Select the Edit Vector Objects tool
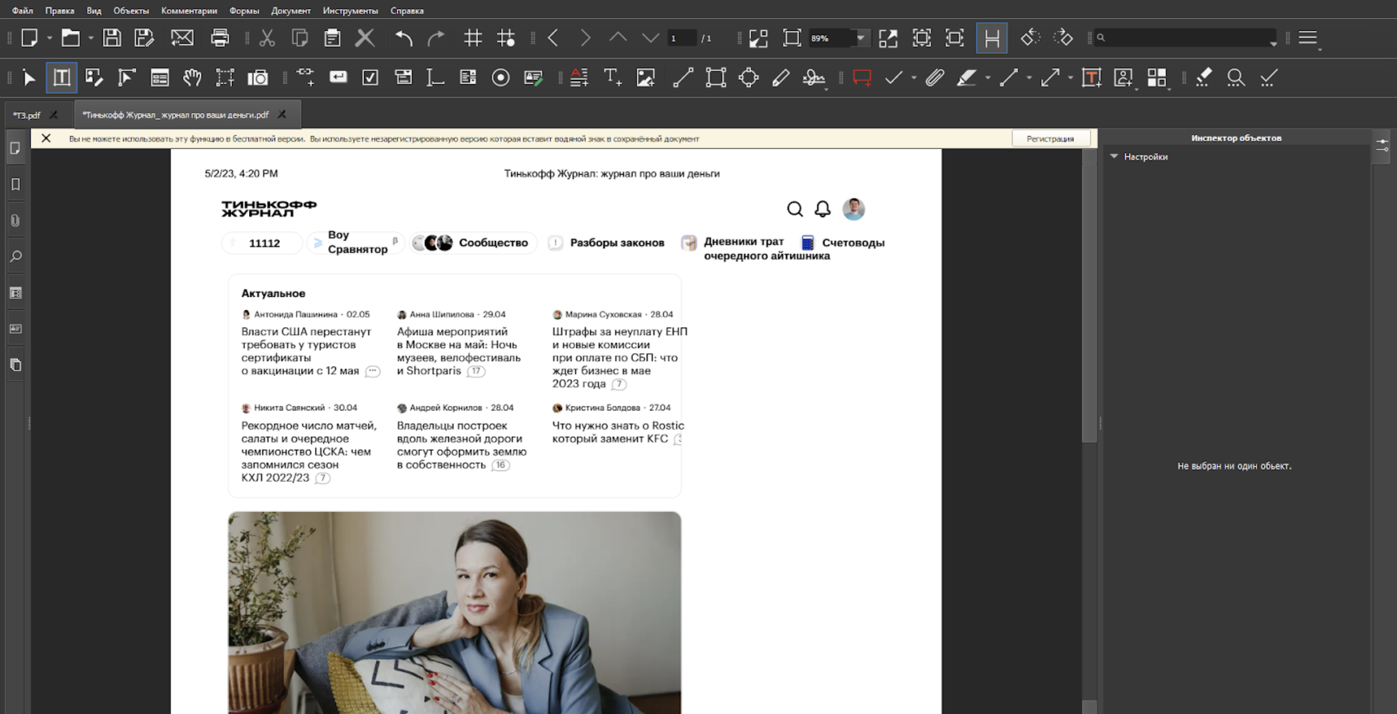 (126, 77)
